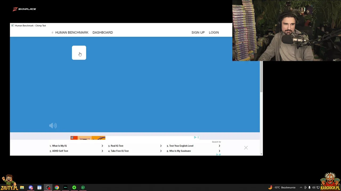Click the lightning bolt logo icon
Viewport: 341px width, 191px height.
[52, 33]
